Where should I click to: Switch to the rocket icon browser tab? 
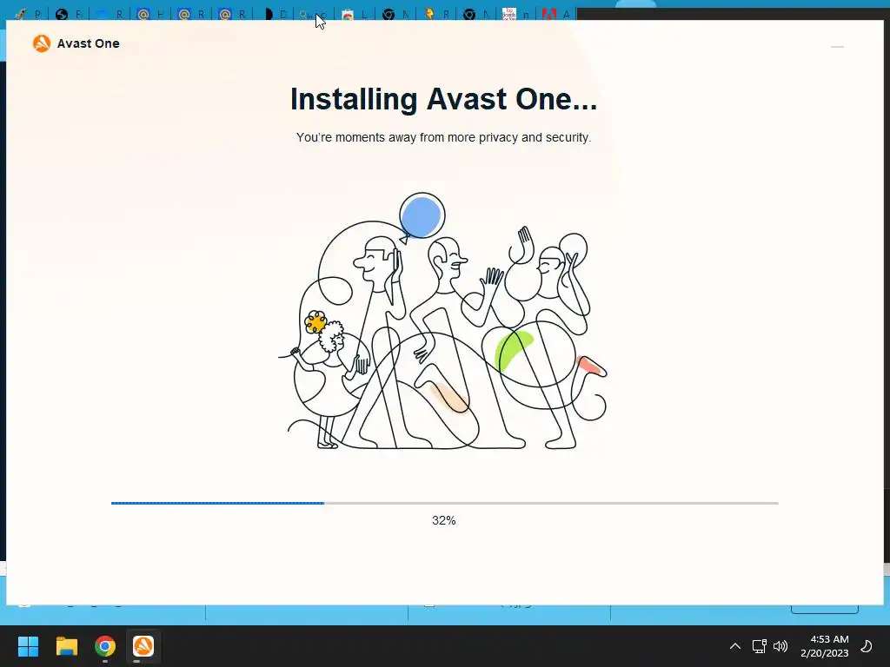[x=27, y=14]
